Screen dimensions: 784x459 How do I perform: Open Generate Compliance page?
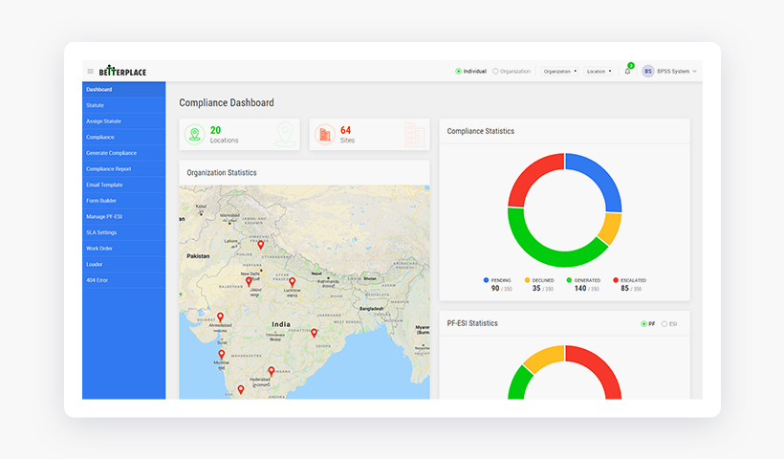[124, 153]
